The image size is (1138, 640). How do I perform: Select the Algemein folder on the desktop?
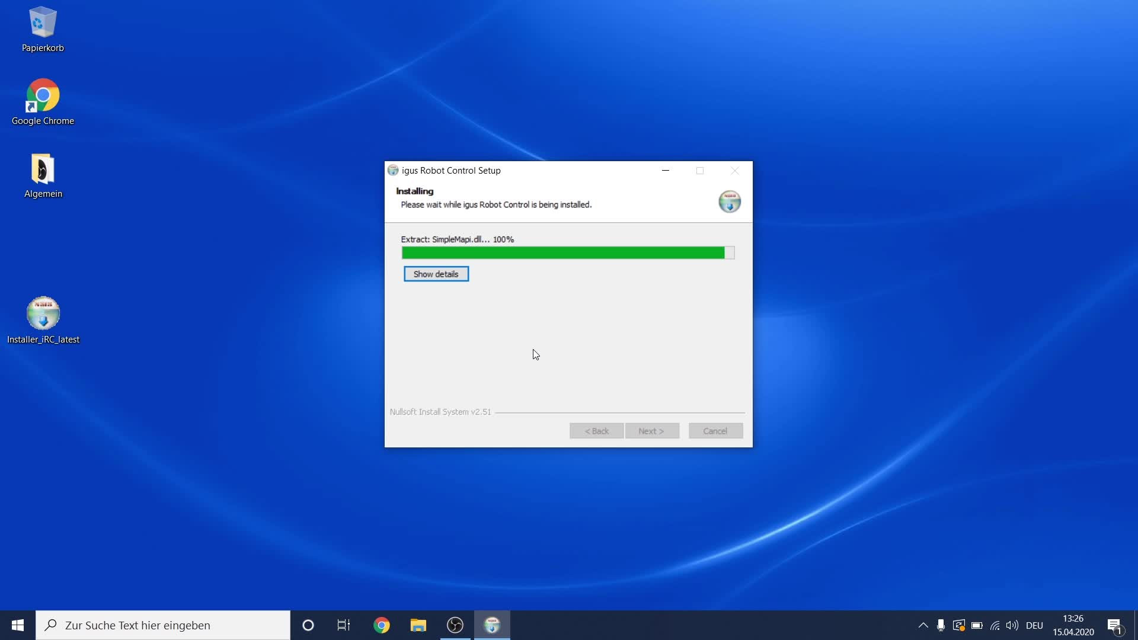(x=43, y=175)
